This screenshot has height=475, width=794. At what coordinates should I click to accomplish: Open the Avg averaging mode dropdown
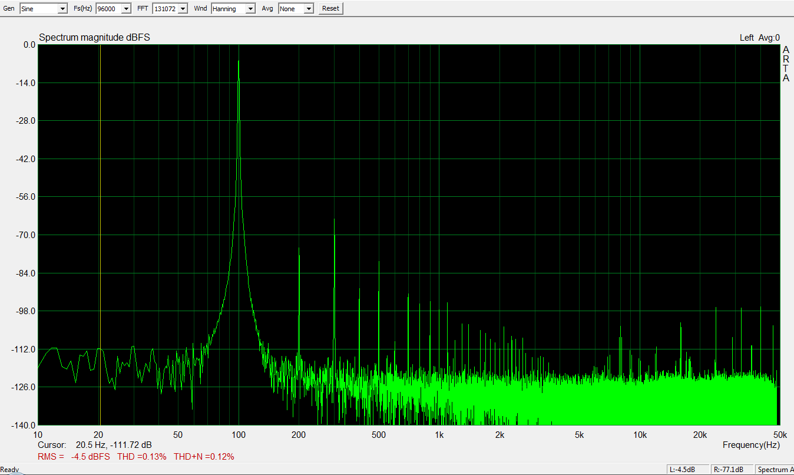(x=308, y=9)
